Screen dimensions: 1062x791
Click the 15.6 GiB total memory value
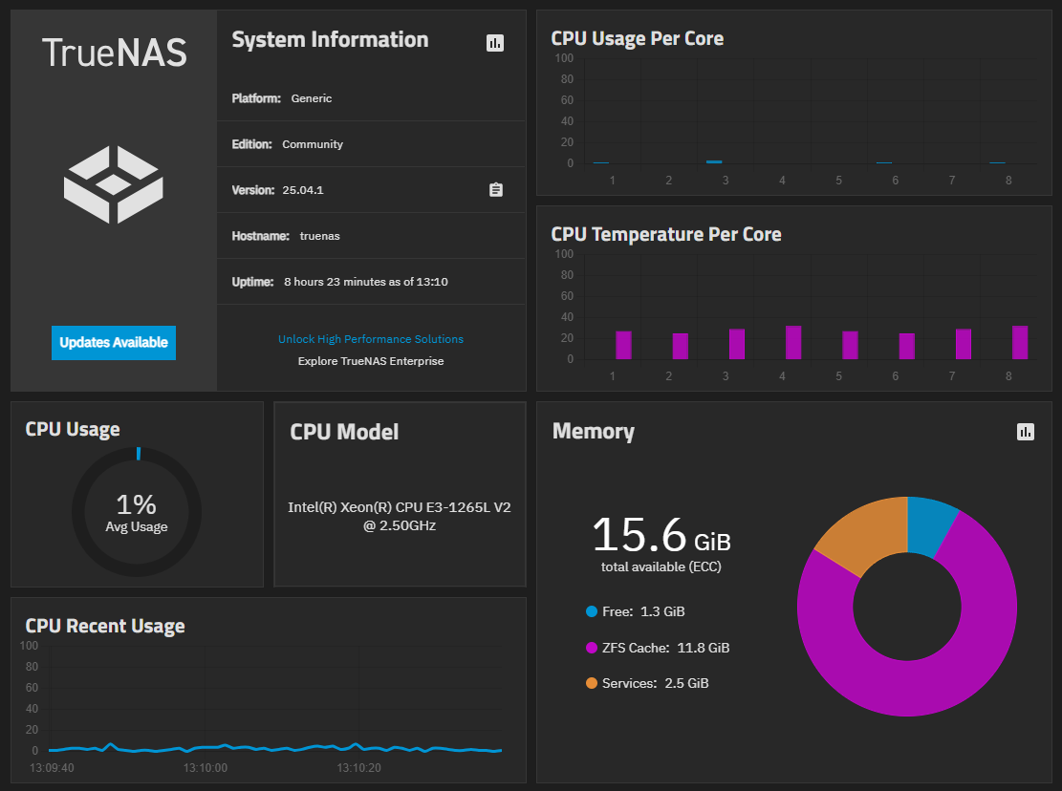661,535
